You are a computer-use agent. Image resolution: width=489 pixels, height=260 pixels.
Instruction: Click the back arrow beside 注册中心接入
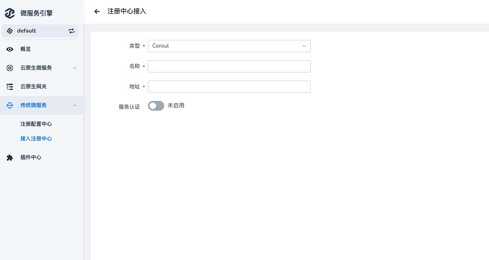pyautogui.click(x=97, y=11)
